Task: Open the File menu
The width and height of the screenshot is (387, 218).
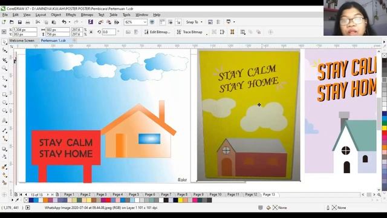Action: (5, 15)
